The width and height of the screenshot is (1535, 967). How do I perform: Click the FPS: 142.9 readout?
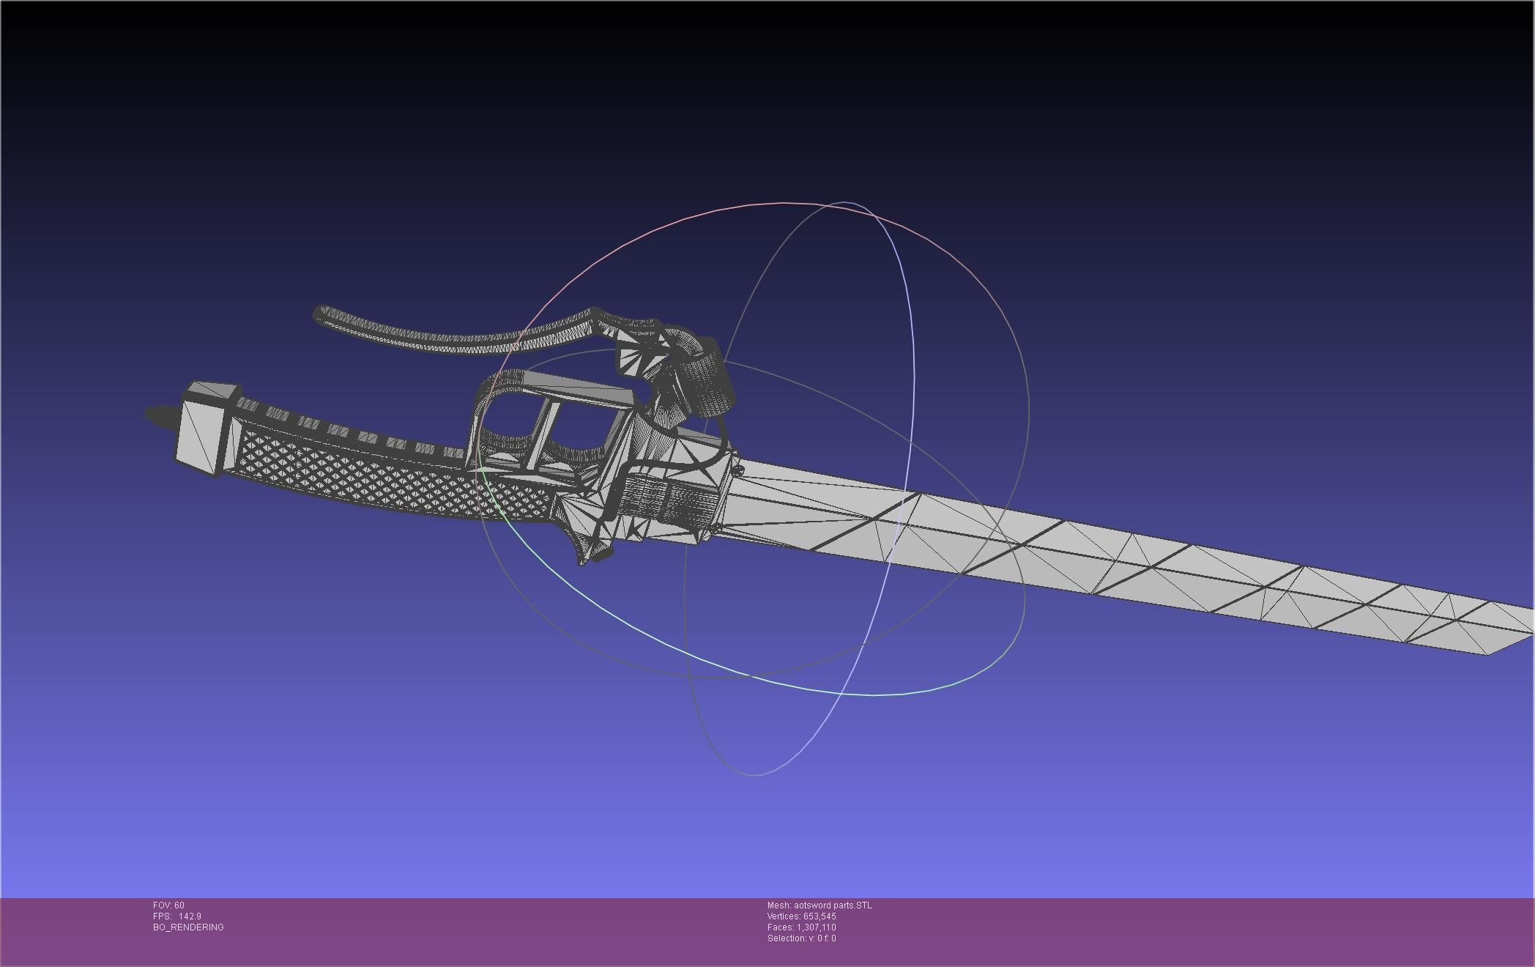[176, 916]
